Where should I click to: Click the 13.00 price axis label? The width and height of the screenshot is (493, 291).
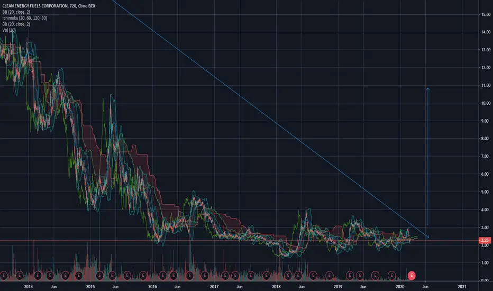pos(486,50)
